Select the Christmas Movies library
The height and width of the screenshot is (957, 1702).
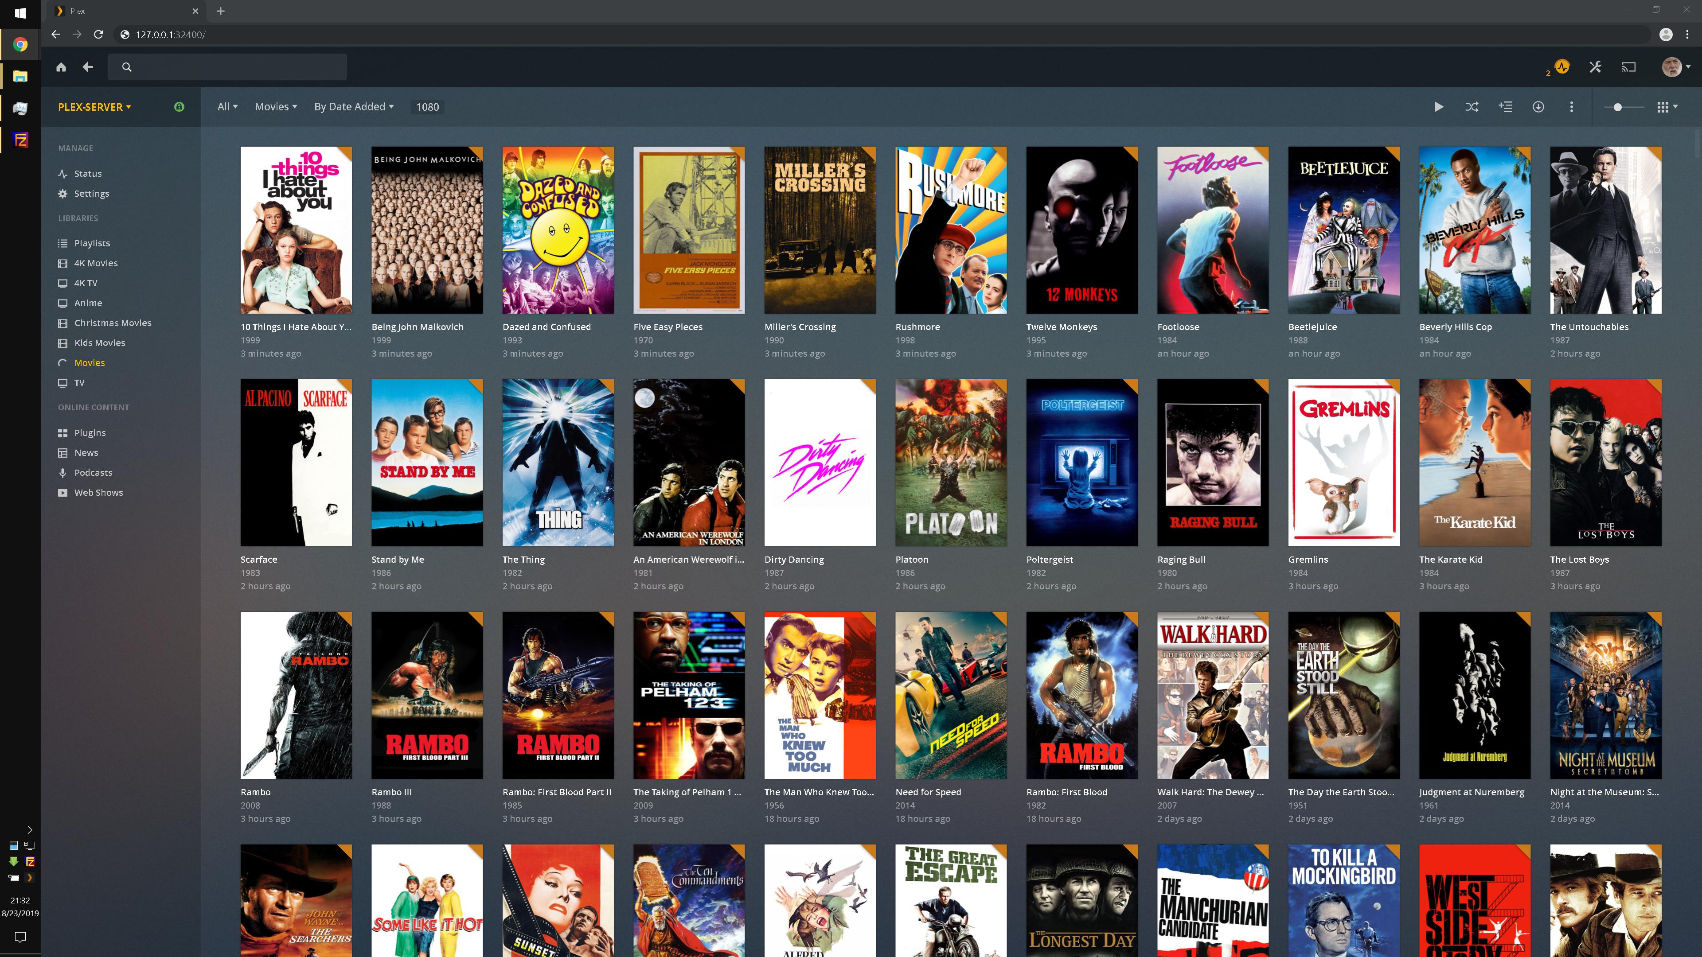[113, 323]
